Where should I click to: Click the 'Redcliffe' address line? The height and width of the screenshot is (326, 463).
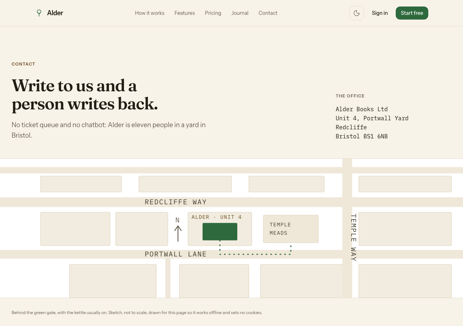pyautogui.click(x=351, y=127)
